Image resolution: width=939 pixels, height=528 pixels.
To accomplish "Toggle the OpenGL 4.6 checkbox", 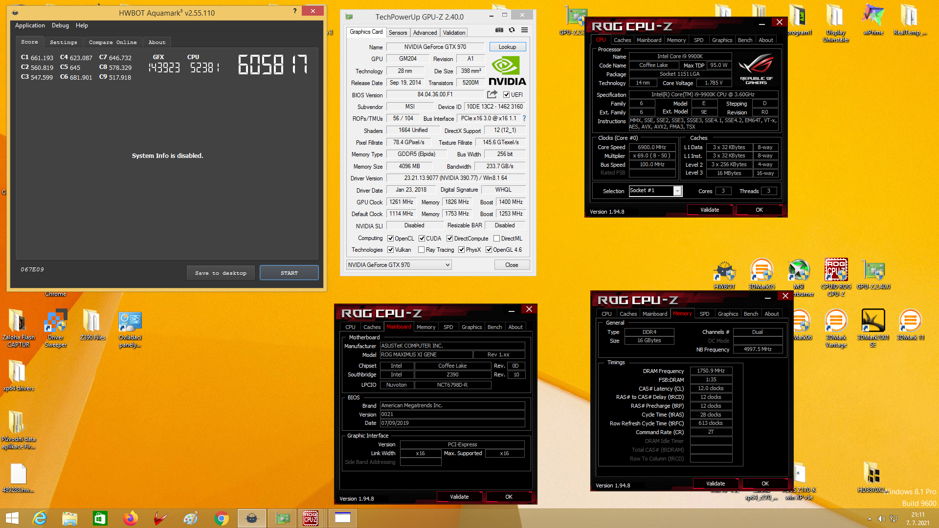I will pos(489,250).
